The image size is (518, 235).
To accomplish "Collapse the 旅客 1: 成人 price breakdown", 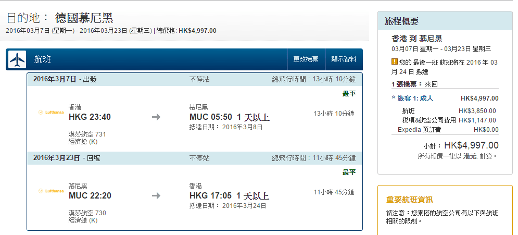I will [394, 98].
